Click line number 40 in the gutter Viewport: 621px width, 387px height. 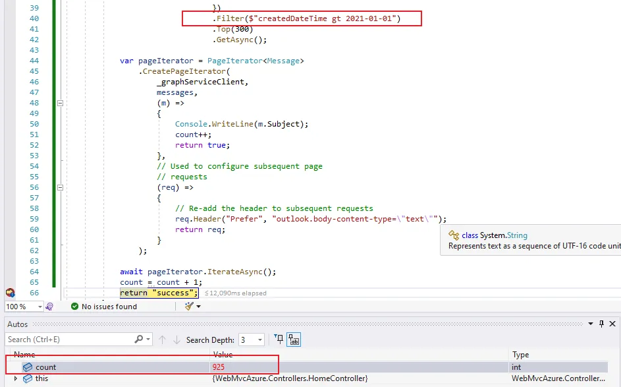[x=34, y=18]
